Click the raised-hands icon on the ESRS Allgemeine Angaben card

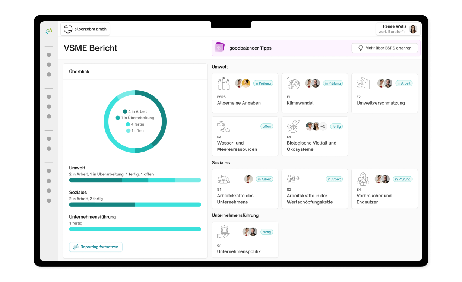(224, 83)
